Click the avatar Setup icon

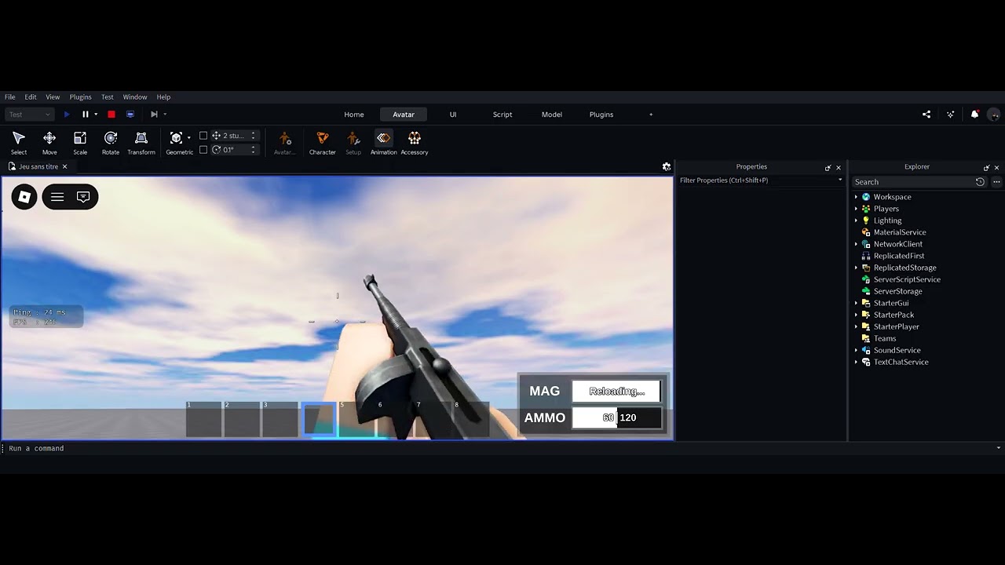pos(353,138)
